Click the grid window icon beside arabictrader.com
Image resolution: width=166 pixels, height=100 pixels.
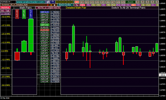click(48, 2)
